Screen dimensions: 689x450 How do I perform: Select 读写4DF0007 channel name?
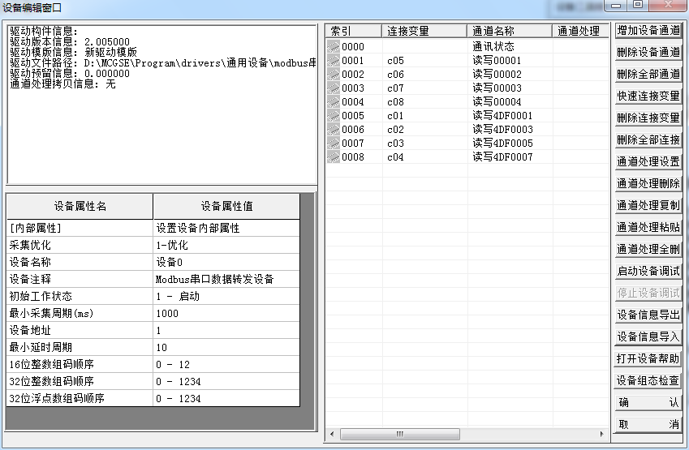(x=502, y=156)
